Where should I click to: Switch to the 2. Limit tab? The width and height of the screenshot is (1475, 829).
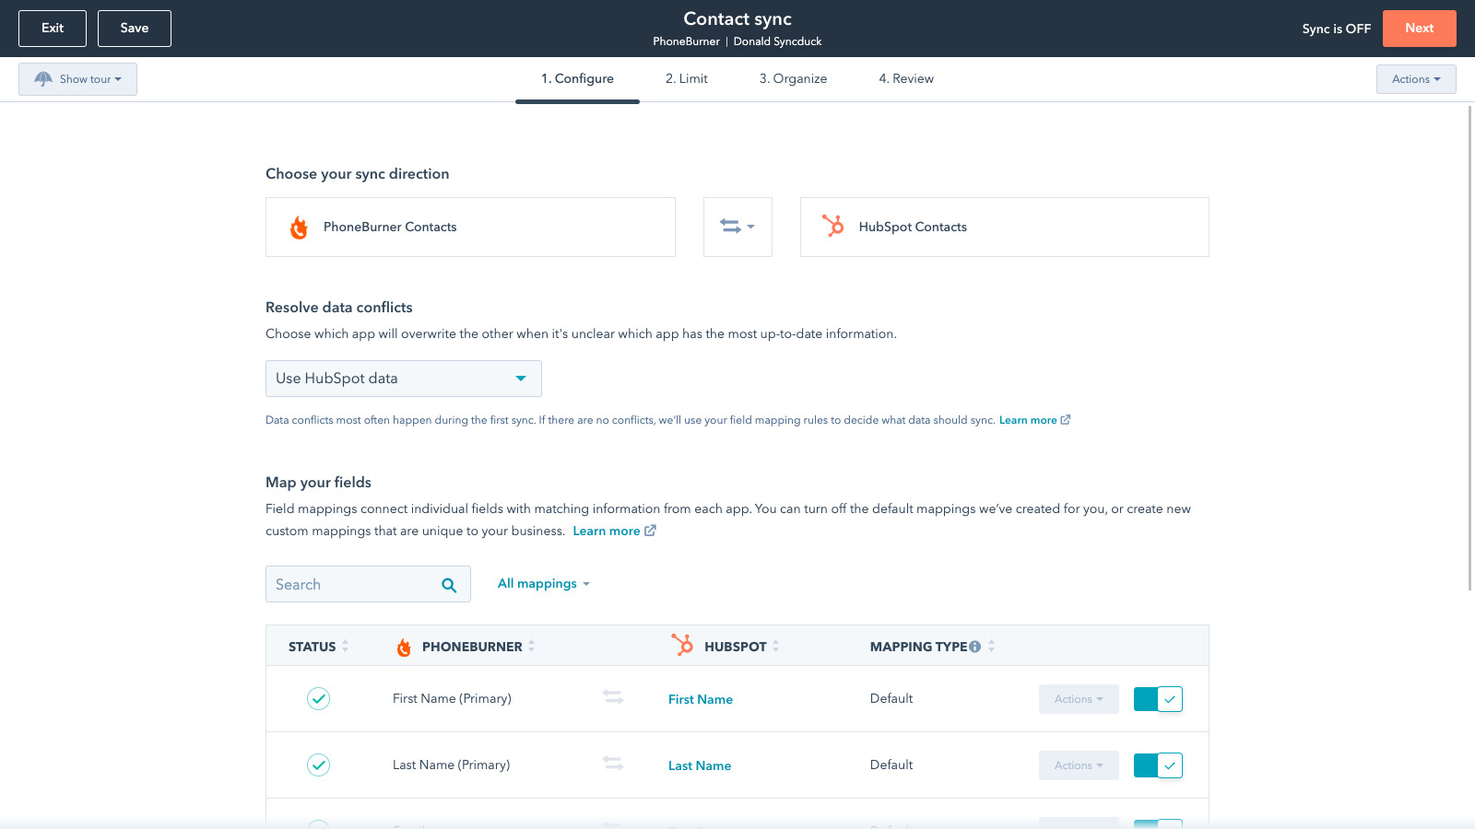(x=686, y=79)
